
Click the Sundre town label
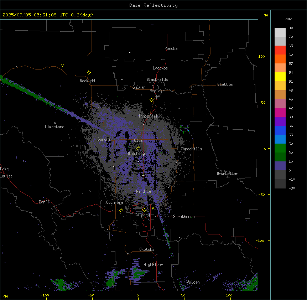tap(104, 139)
